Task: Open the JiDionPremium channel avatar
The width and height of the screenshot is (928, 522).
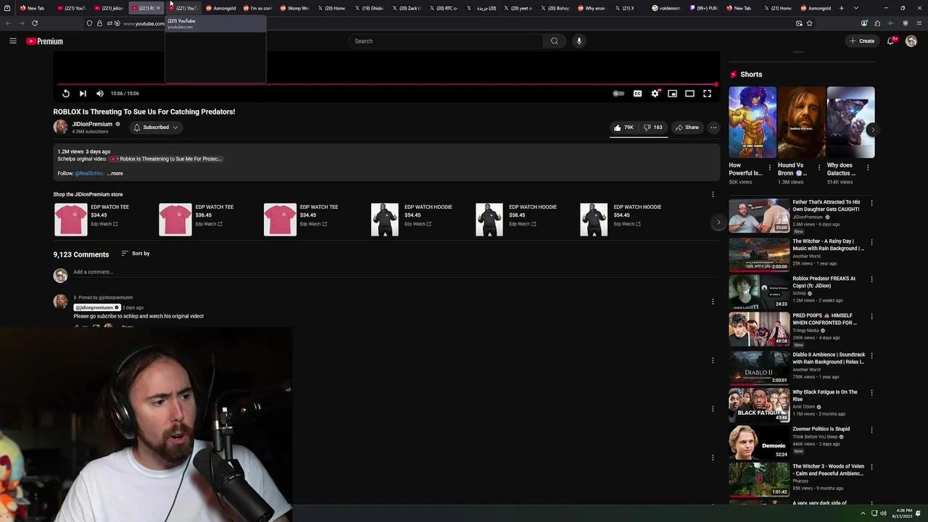Action: click(60, 127)
